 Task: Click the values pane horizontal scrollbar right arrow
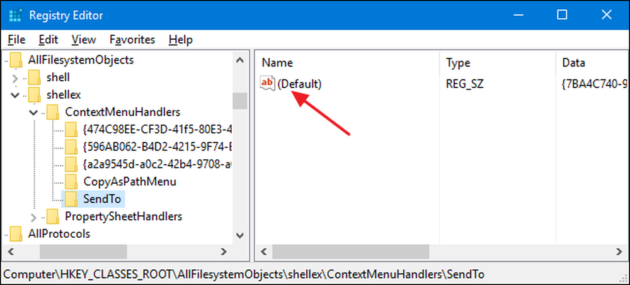click(619, 252)
